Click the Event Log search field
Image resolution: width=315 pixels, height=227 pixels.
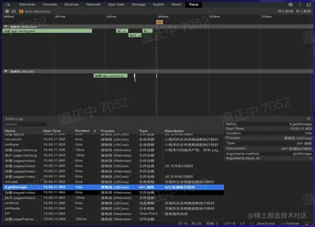click(x=25, y=124)
